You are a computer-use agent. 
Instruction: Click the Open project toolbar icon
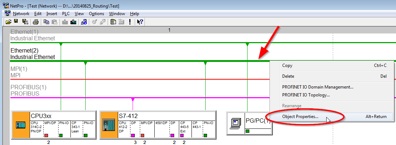pyautogui.click(x=9, y=22)
